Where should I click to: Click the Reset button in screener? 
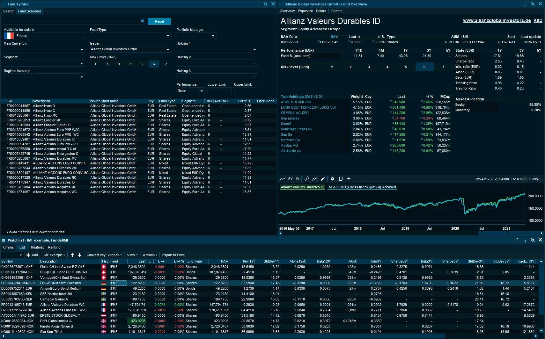click(159, 21)
